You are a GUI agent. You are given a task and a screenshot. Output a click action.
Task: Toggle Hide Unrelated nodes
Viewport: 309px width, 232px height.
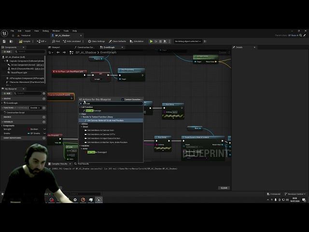coord(72,42)
